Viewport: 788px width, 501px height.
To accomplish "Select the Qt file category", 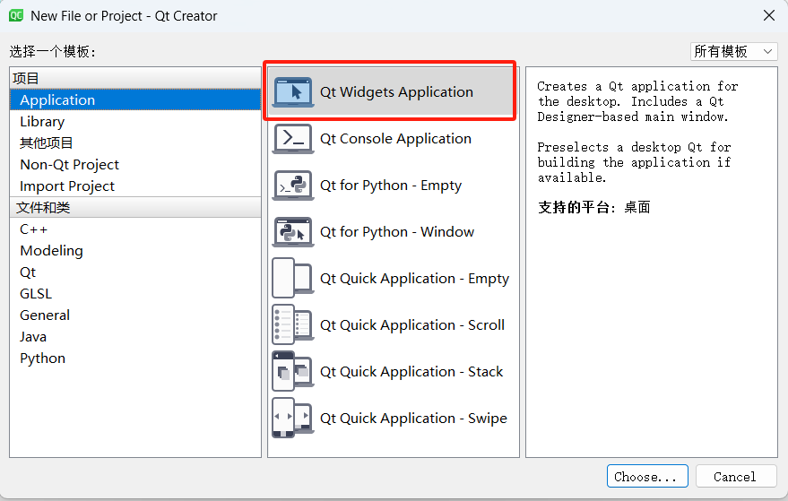I will tap(135, 272).
